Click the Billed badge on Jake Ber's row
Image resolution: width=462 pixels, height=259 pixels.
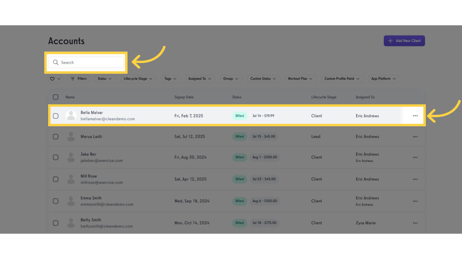point(239,157)
